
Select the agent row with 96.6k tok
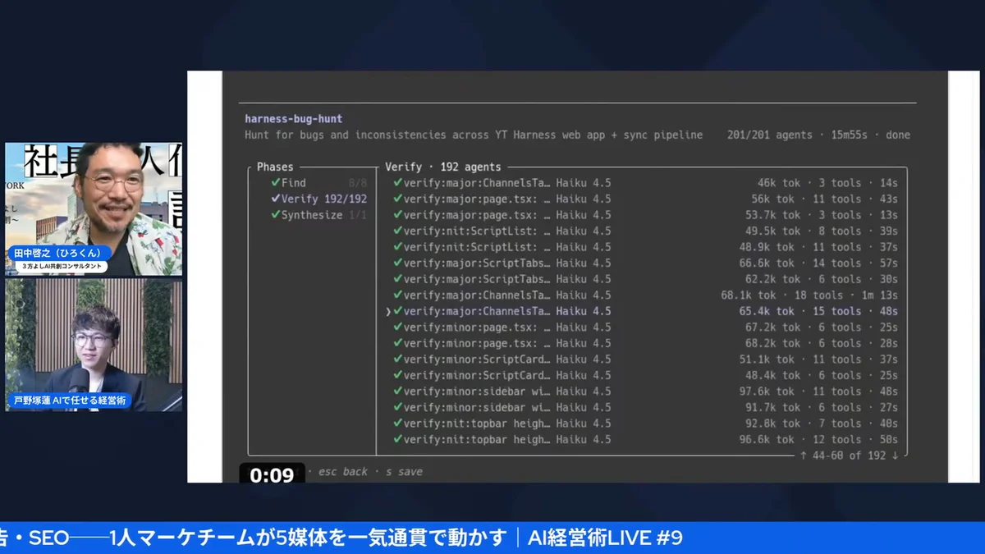(x=645, y=440)
